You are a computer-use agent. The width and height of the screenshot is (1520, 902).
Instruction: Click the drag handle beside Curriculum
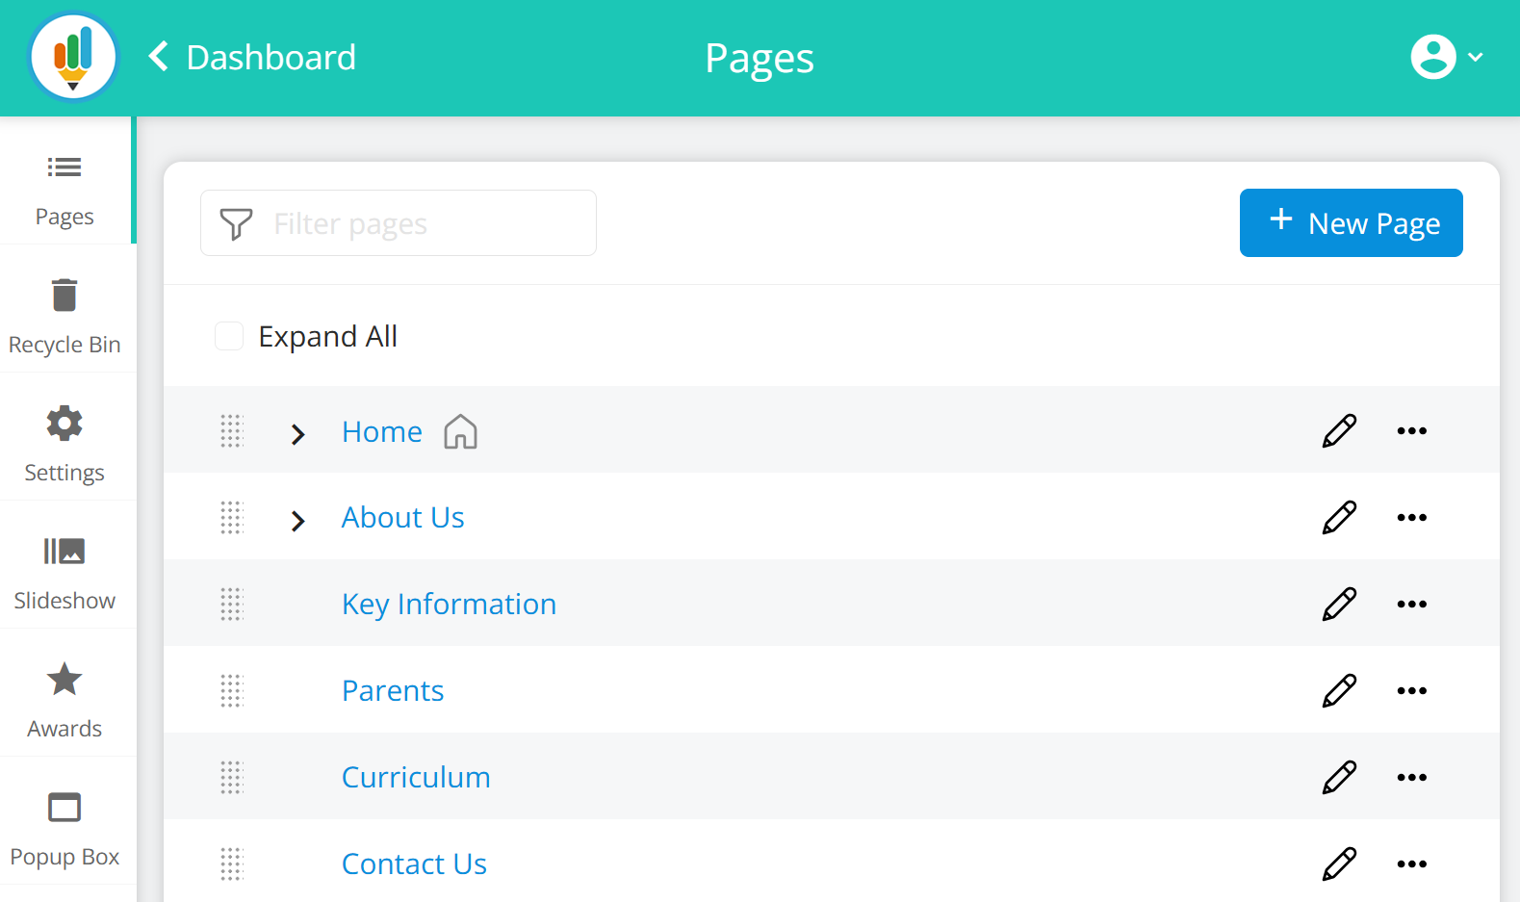point(231,777)
